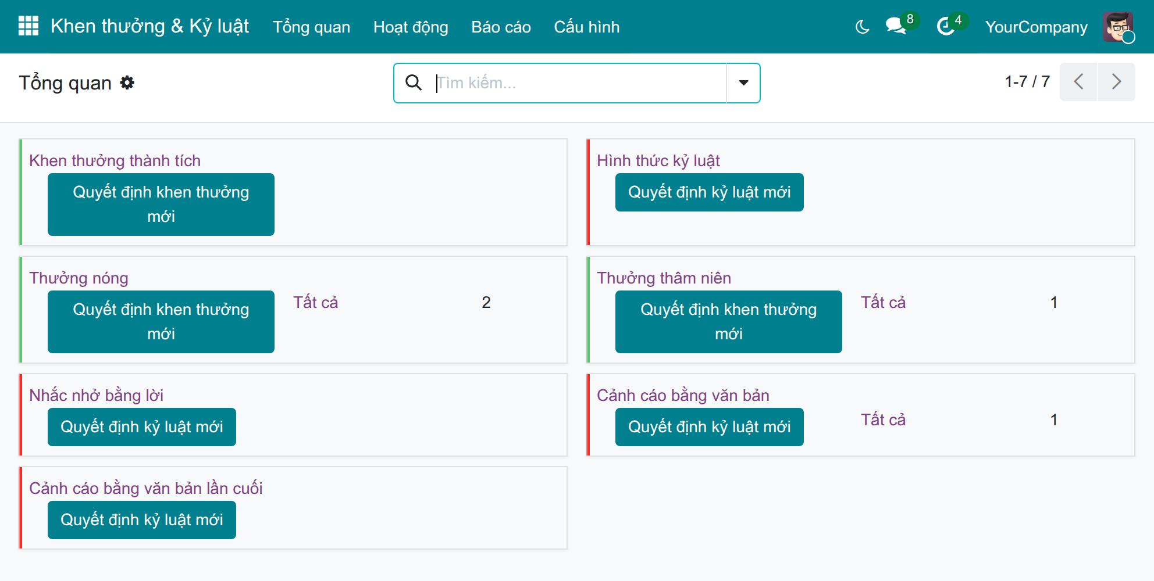Open settings gear beside Tổng quan
The height and width of the screenshot is (581, 1154).
pos(127,83)
